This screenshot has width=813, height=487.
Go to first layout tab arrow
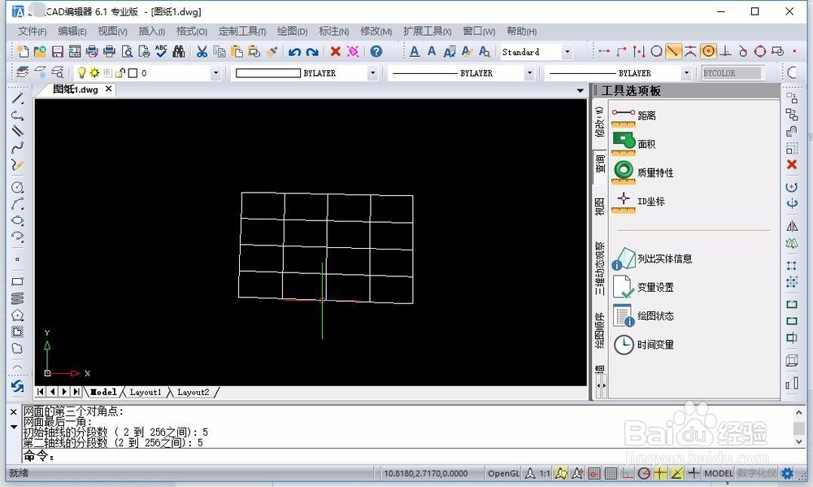pyautogui.click(x=41, y=392)
